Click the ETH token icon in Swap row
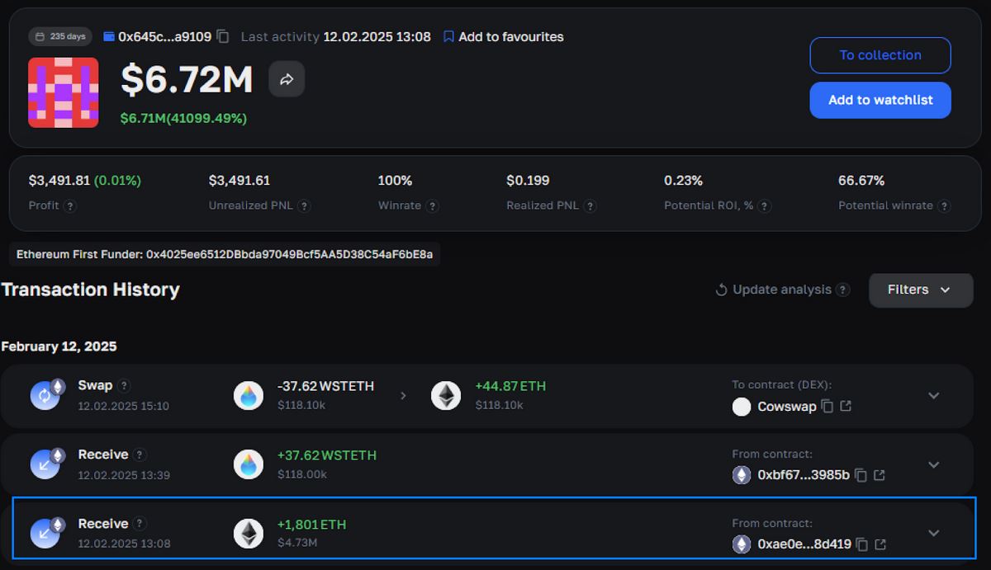This screenshot has height=570, width=991. click(446, 396)
